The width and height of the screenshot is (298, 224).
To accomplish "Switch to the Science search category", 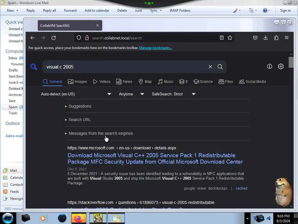I will tap(203, 82).
